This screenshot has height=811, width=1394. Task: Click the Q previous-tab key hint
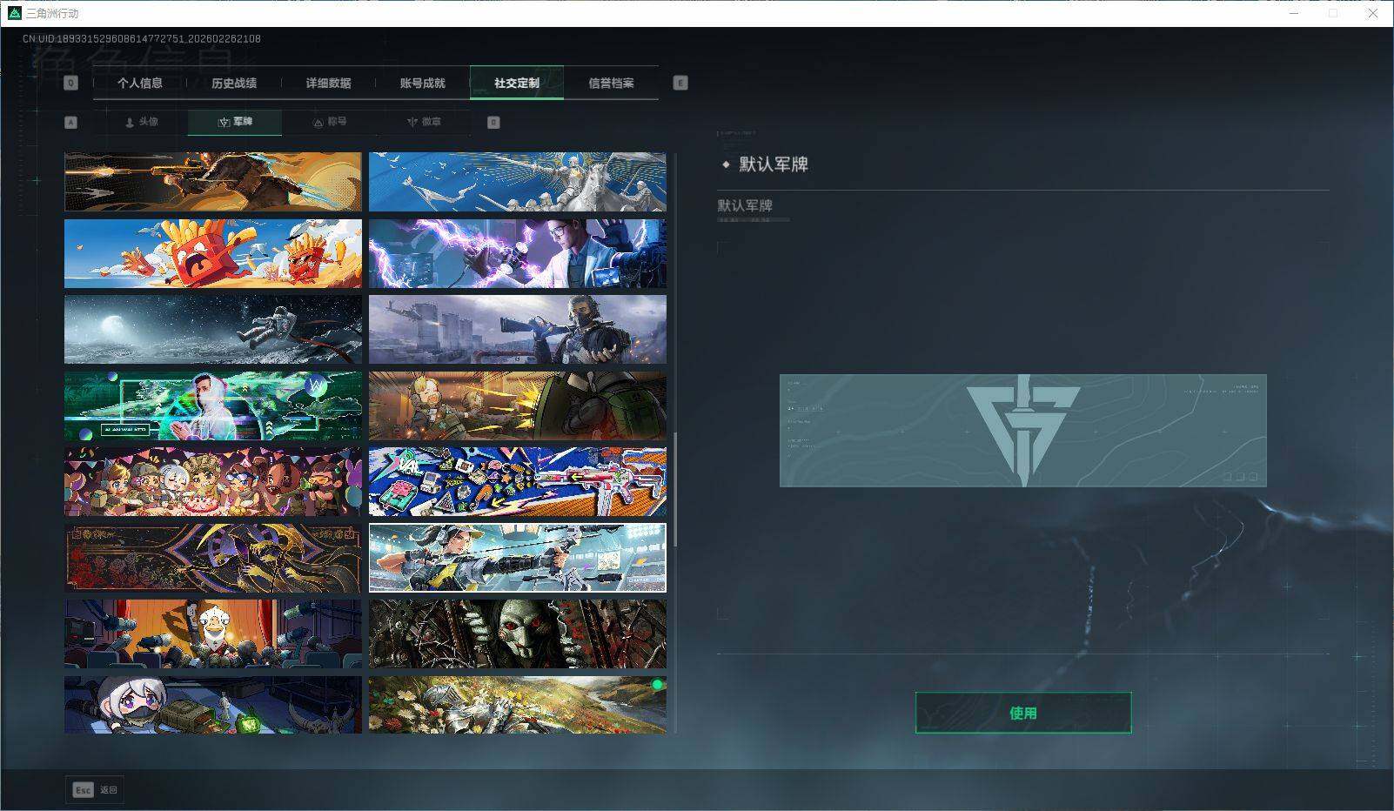(70, 83)
